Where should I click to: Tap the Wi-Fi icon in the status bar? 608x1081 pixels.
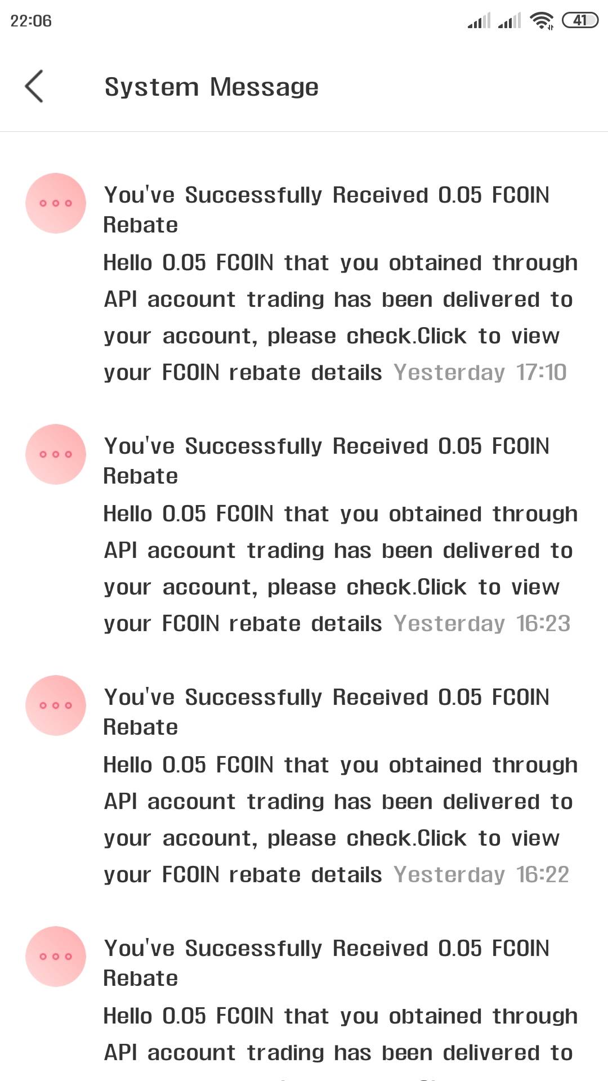(542, 21)
